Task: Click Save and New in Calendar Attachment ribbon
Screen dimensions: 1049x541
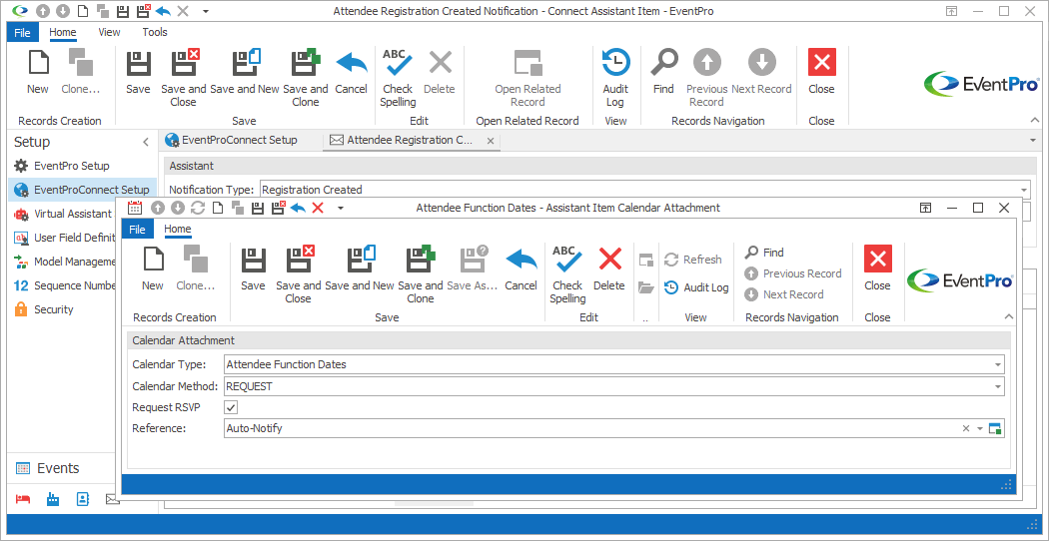Action: coord(360,269)
